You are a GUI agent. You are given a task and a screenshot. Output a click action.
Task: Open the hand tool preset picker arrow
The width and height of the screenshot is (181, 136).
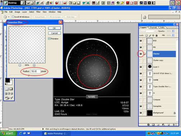point(9,17)
